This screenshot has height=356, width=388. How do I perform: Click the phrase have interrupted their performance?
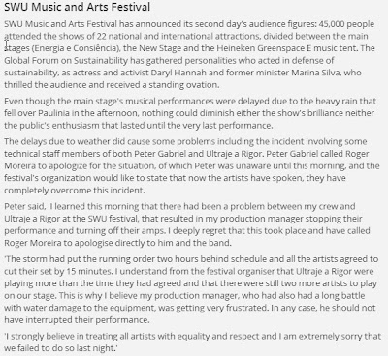coord(77,320)
